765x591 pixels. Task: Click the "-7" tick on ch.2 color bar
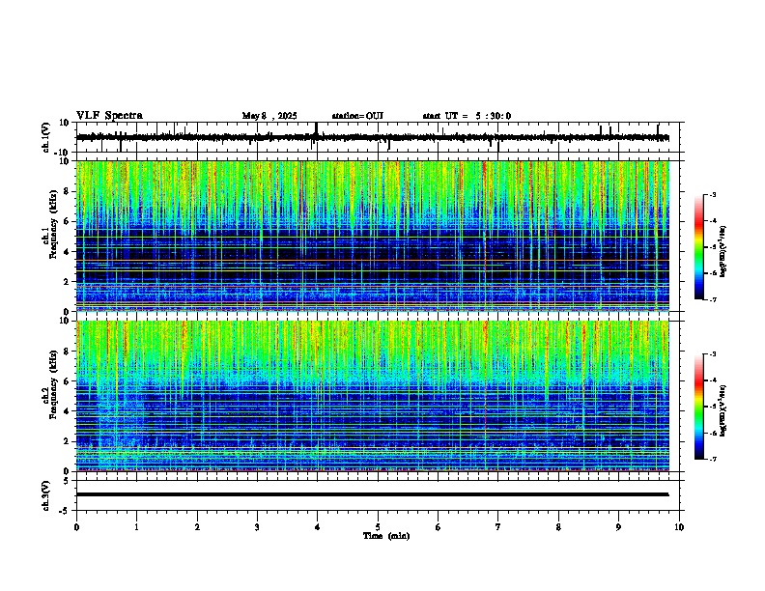[712, 459]
